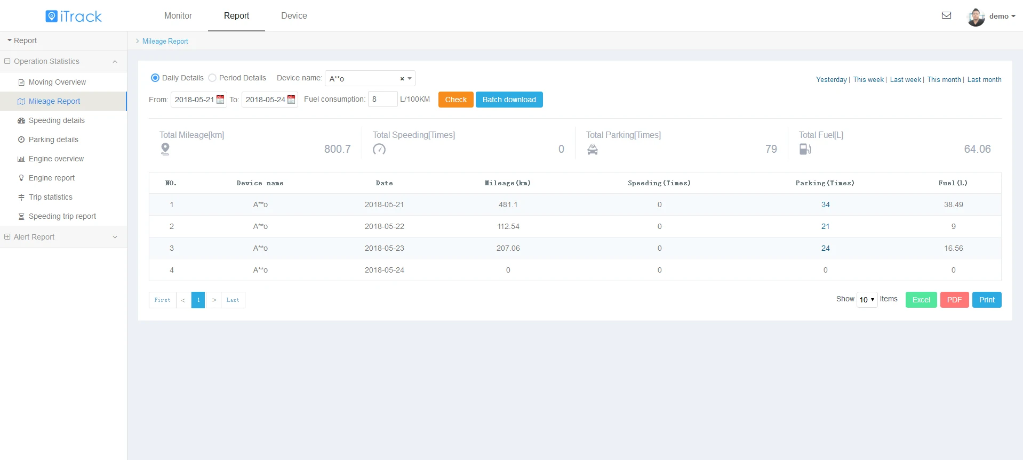Collapse the Operation Statistics section
Viewport: 1023px width, 460px height.
click(x=63, y=61)
